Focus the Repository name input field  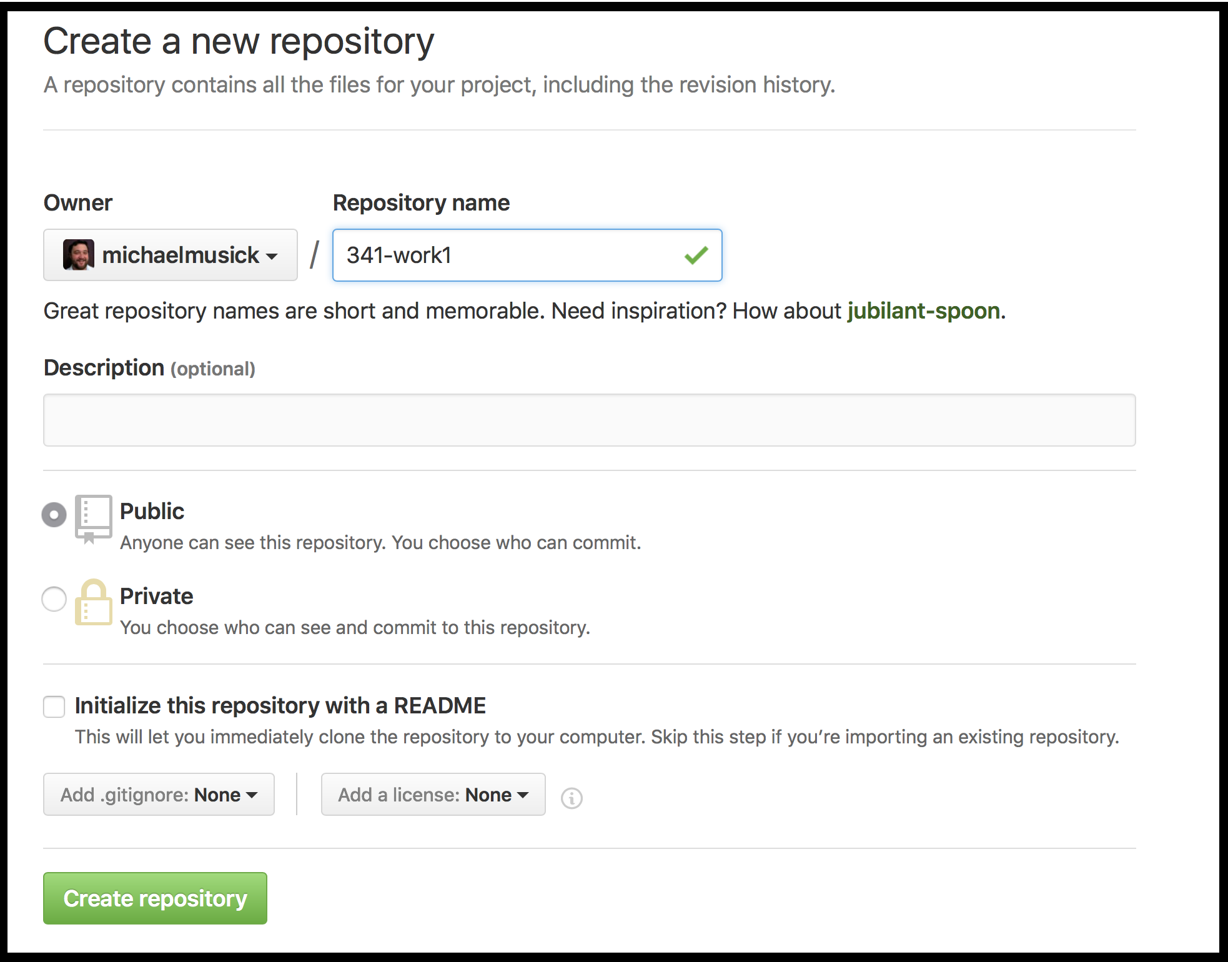(x=527, y=255)
